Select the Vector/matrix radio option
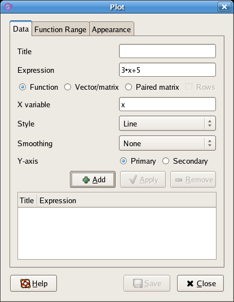Viewport: 234px width, 302px height. (68, 87)
